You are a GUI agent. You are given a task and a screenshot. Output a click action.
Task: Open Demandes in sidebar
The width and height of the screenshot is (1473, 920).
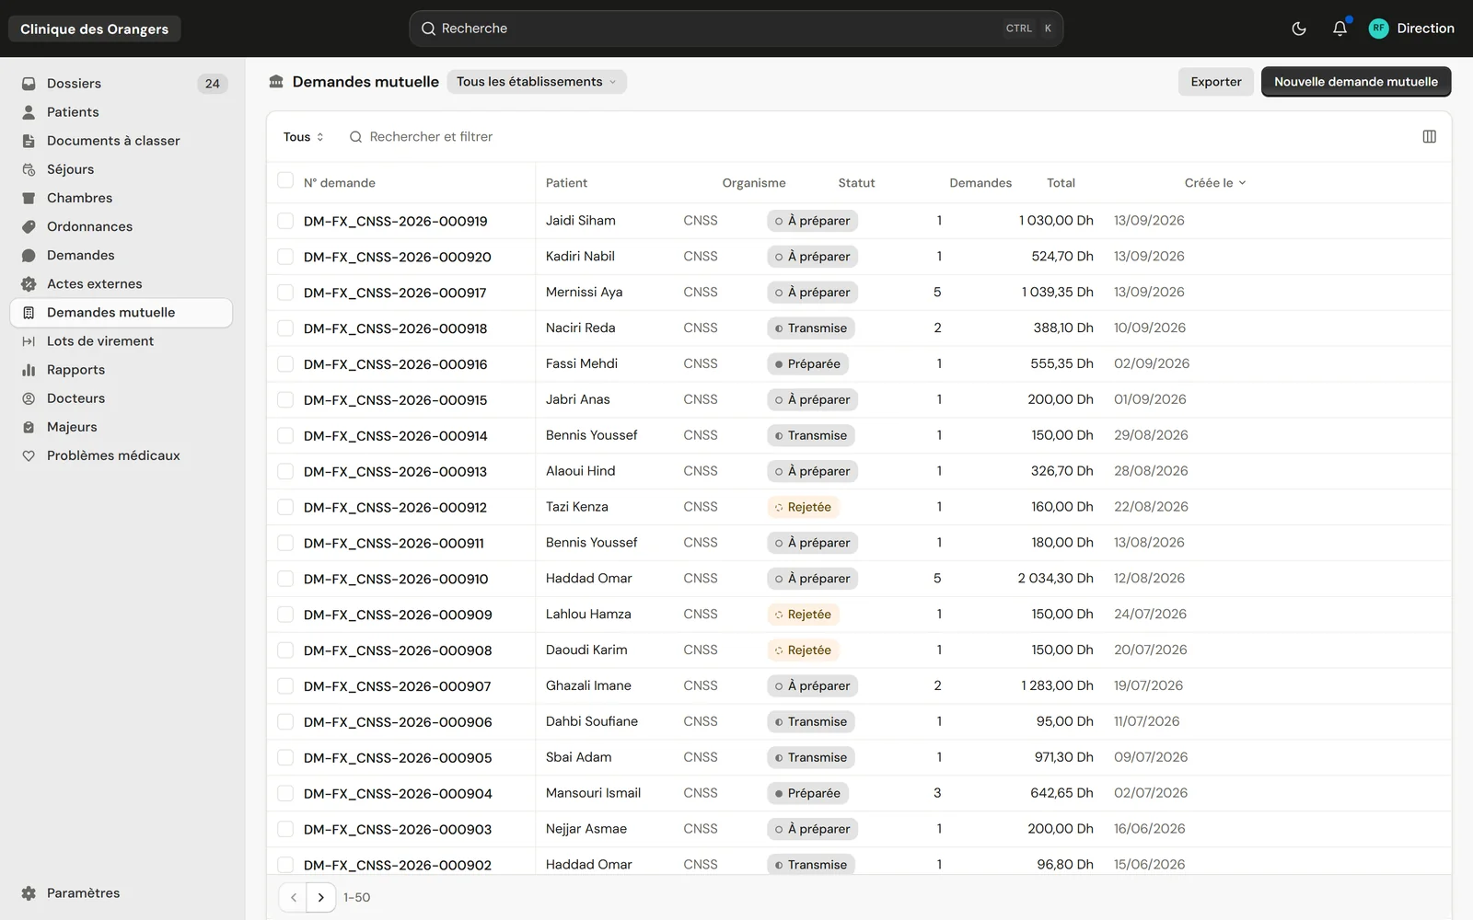coord(121,256)
